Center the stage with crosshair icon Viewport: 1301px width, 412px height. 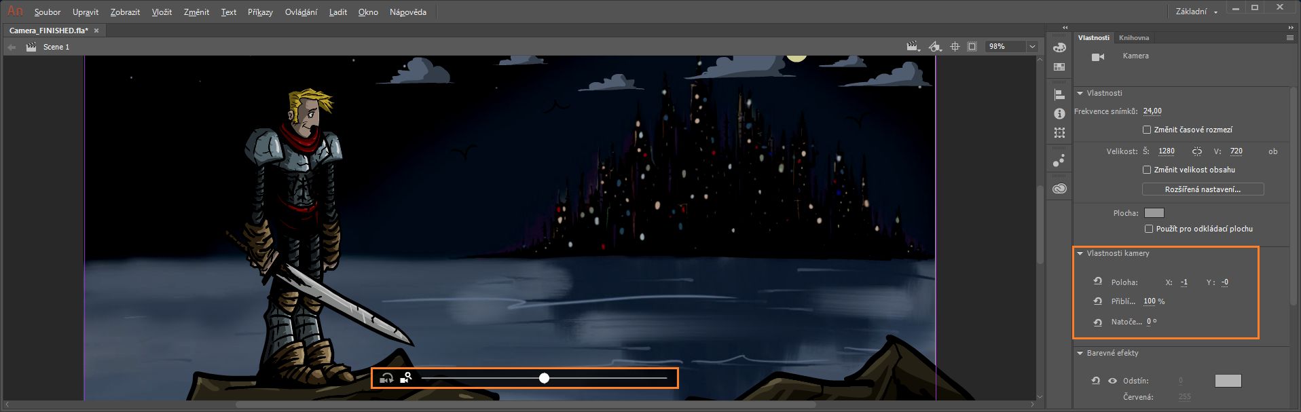tap(955, 47)
